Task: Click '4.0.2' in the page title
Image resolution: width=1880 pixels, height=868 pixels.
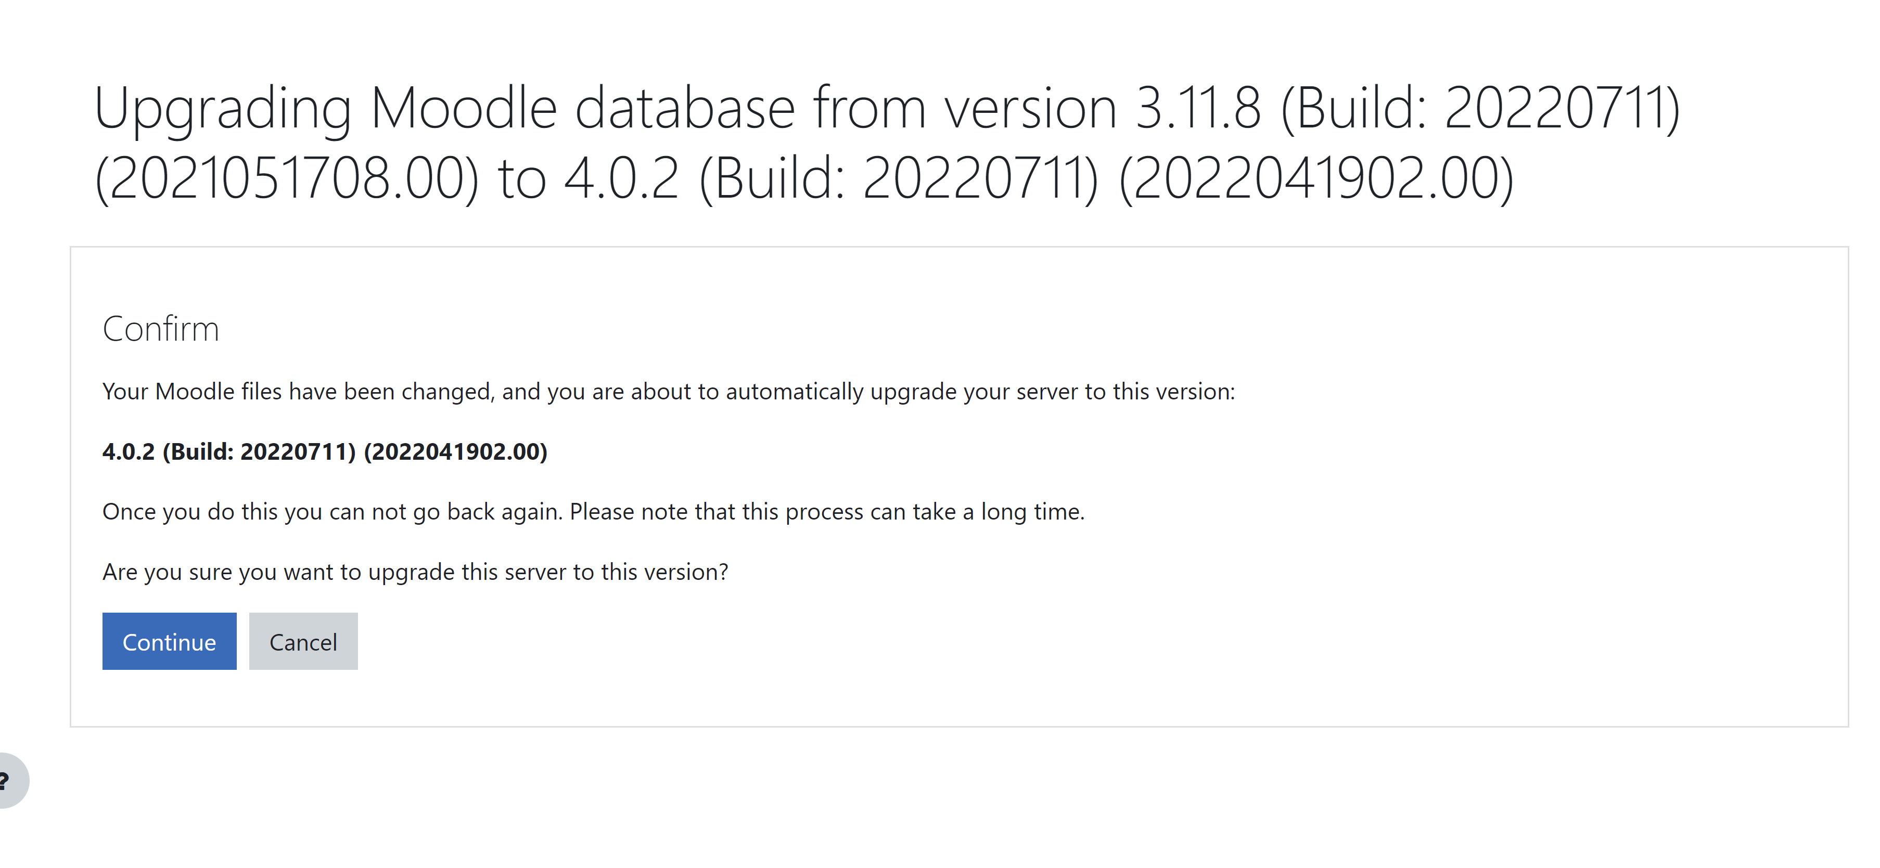Action: click(622, 178)
